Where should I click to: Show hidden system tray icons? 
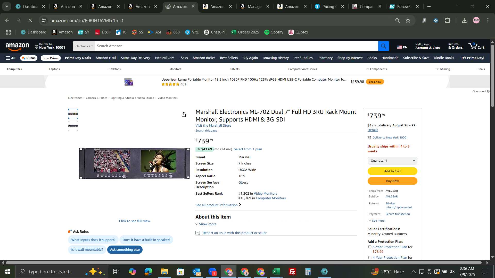414,272
